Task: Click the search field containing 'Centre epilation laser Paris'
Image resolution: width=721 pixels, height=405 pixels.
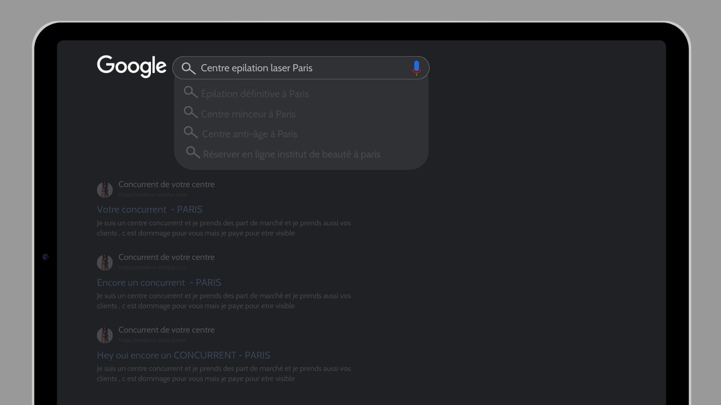Action: [301, 68]
